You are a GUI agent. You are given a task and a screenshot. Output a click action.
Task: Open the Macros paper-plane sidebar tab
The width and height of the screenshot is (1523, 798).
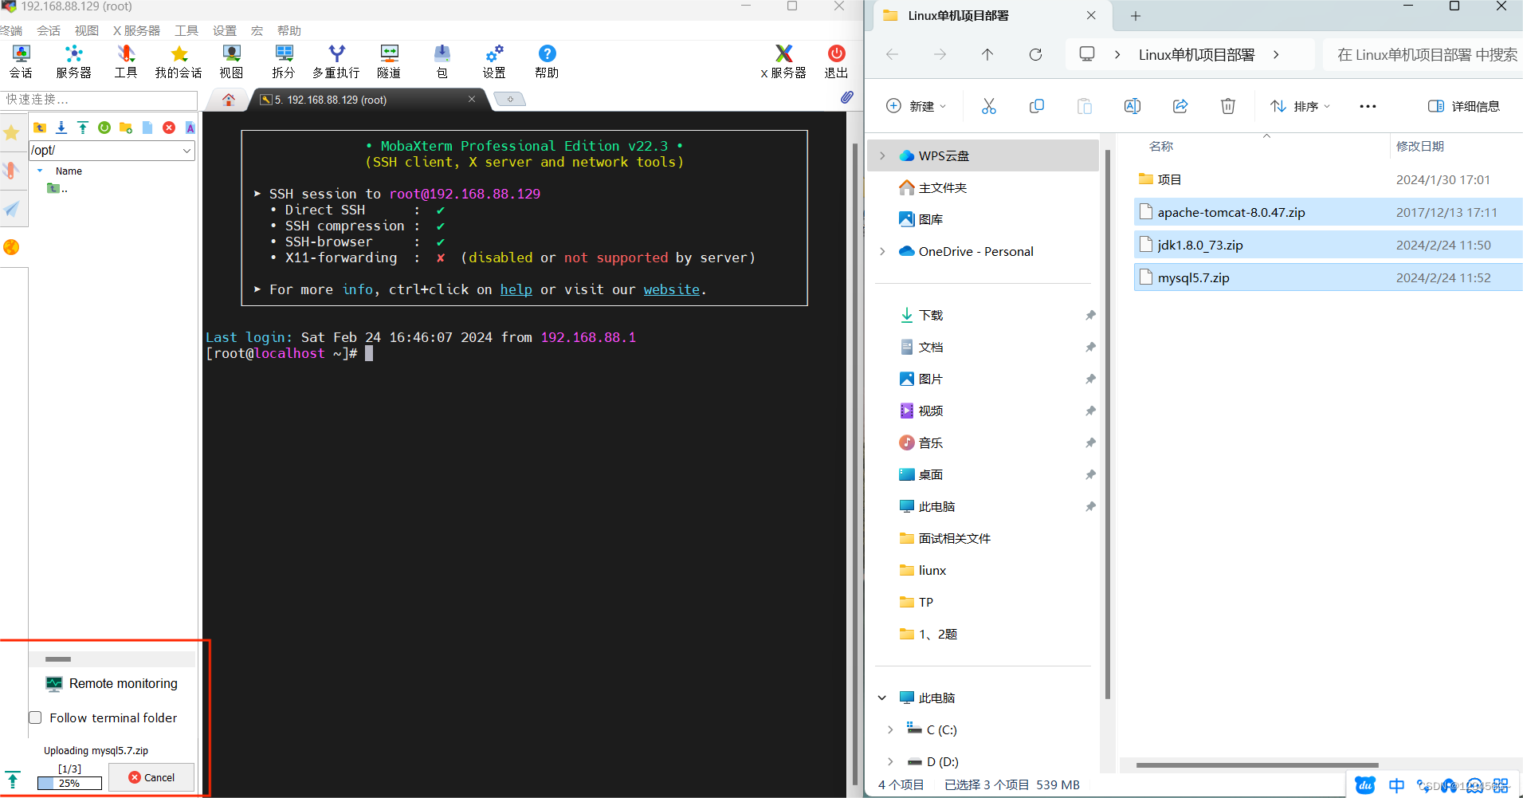pos(11,209)
